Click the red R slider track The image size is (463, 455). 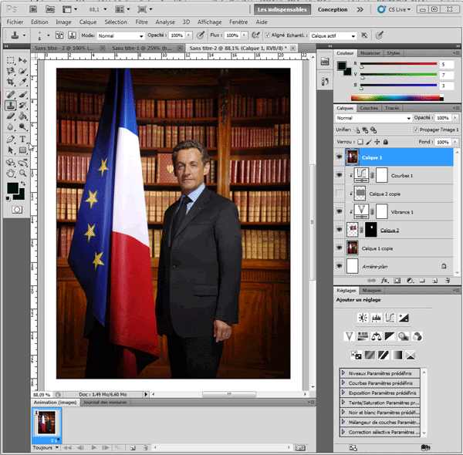coord(398,64)
